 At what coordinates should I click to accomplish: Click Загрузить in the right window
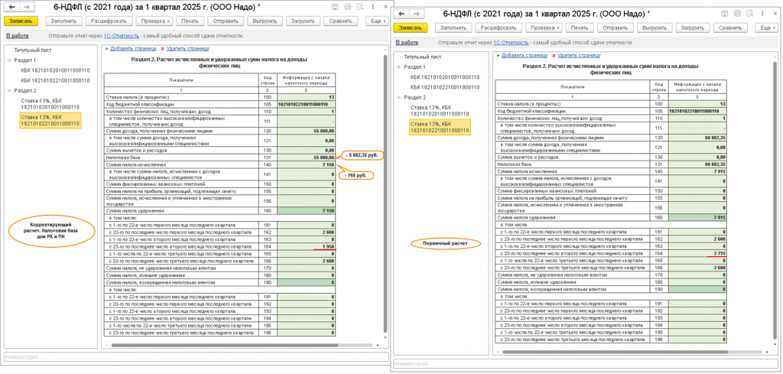click(693, 28)
